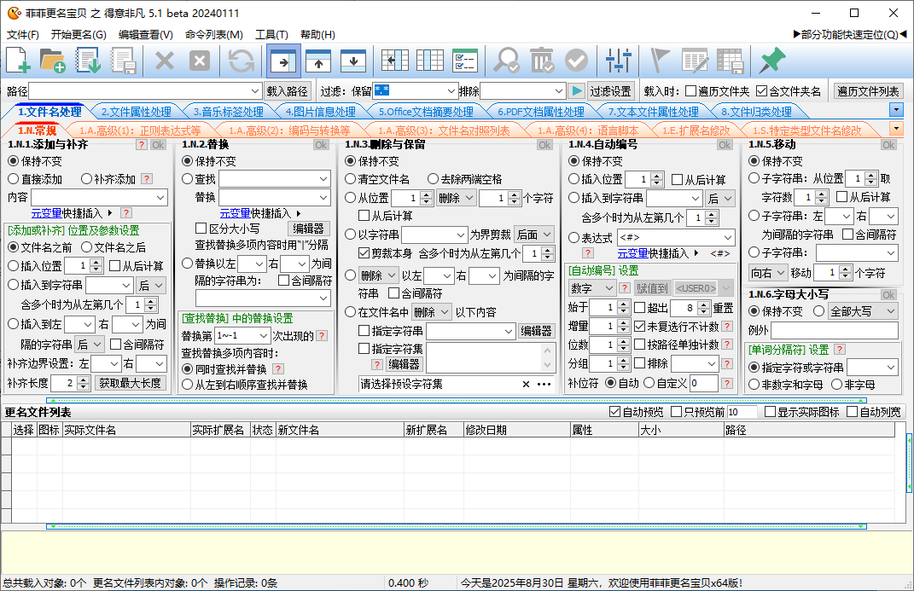914x591 pixels.
Task: Toggle the 自动预览 checkbox
Action: click(x=615, y=412)
